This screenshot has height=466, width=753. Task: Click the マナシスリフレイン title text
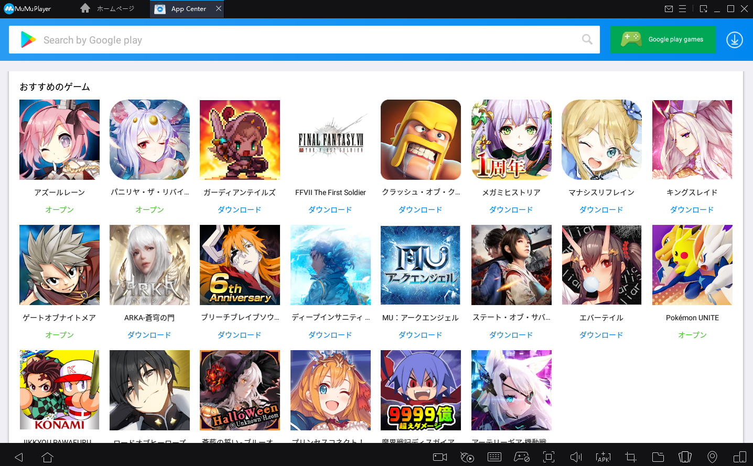click(601, 192)
